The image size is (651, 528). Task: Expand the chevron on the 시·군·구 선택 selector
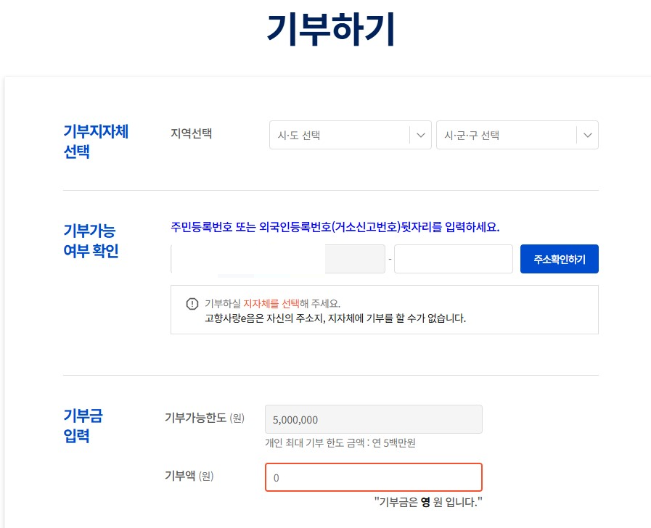[x=586, y=135]
